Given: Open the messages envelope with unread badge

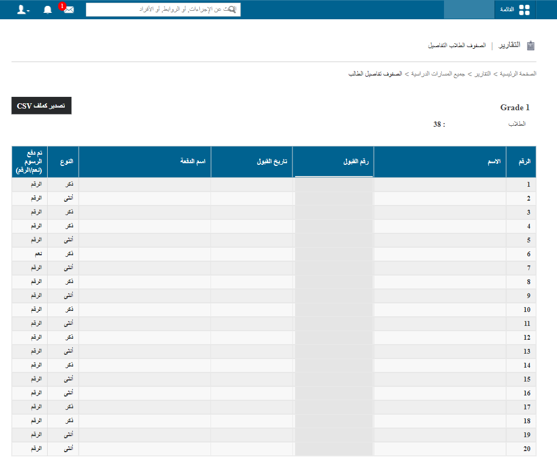Looking at the screenshot, I should click(69, 10).
